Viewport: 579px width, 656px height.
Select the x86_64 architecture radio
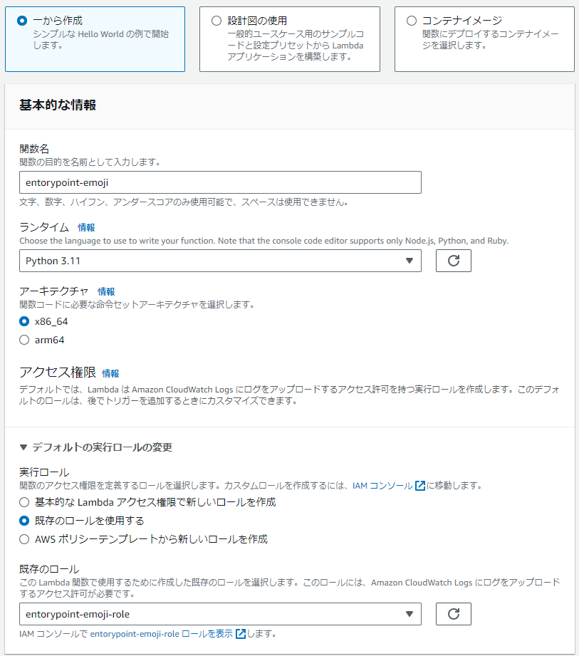click(24, 321)
